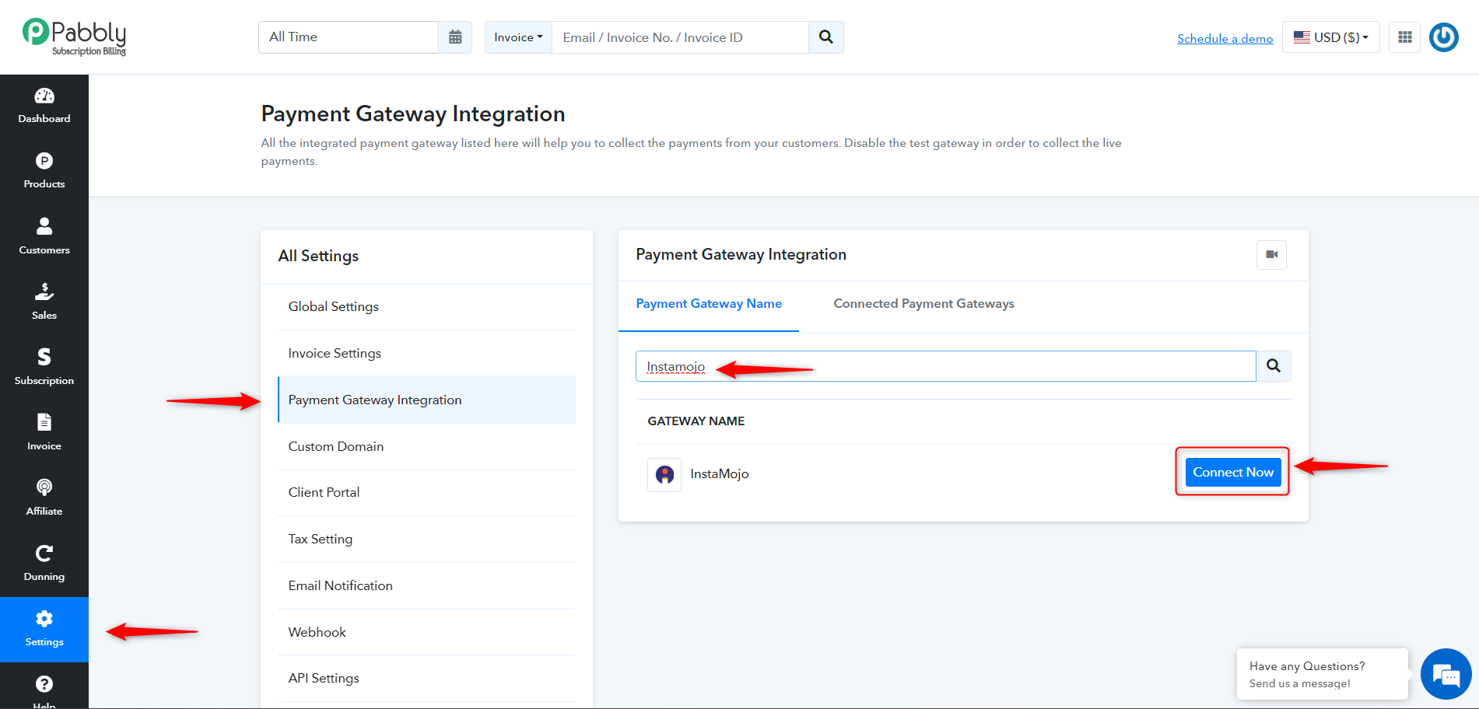Open Tax Setting

point(426,540)
